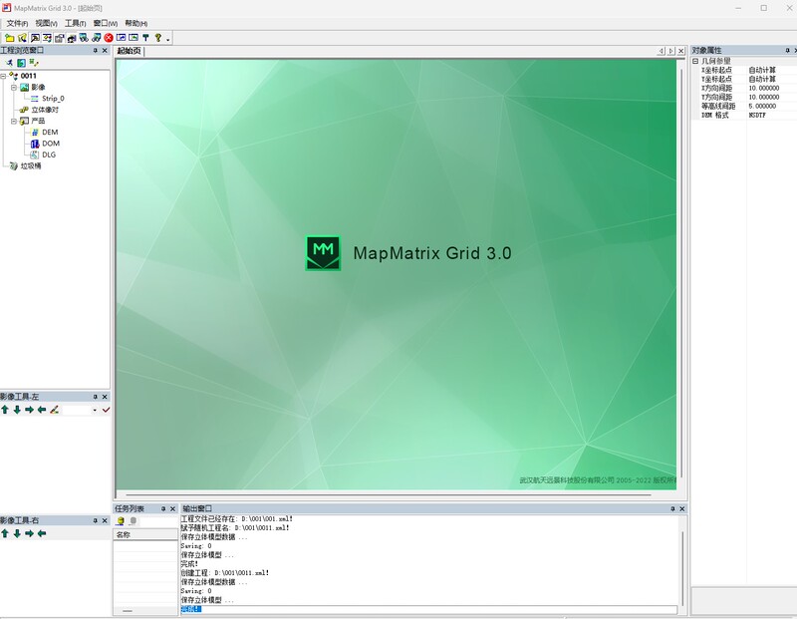Select DLG product in tree
This screenshot has height=619, width=797.
point(49,155)
